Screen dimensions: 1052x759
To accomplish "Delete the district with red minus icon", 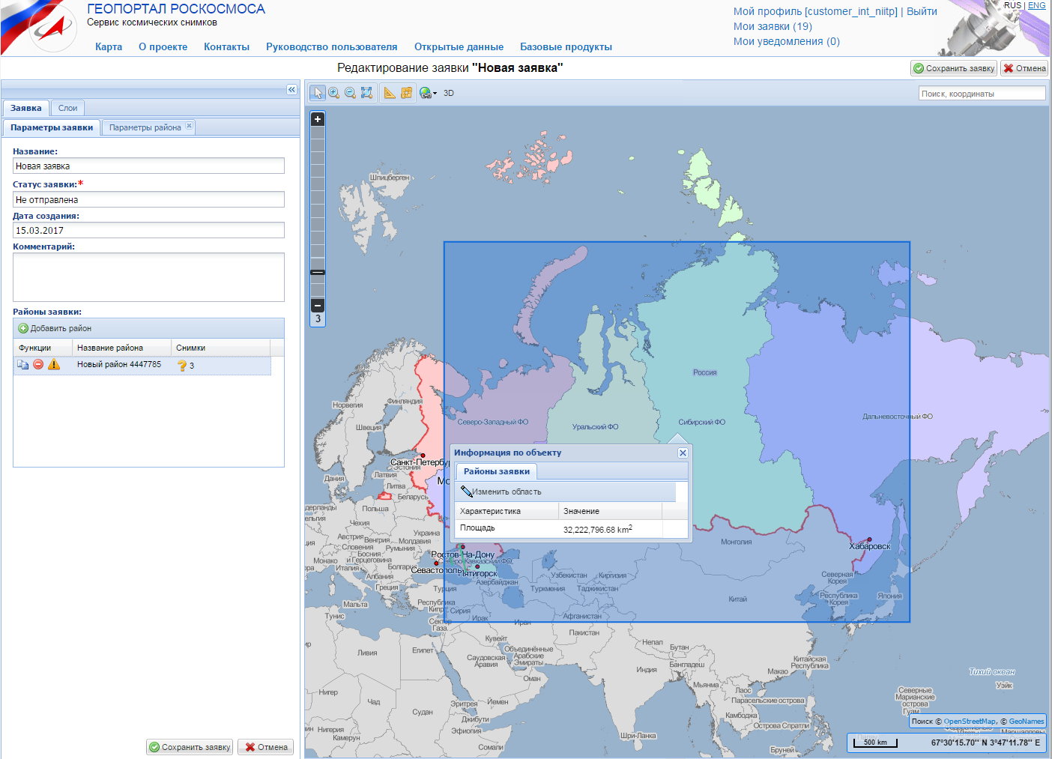I will (x=38, y=365).
